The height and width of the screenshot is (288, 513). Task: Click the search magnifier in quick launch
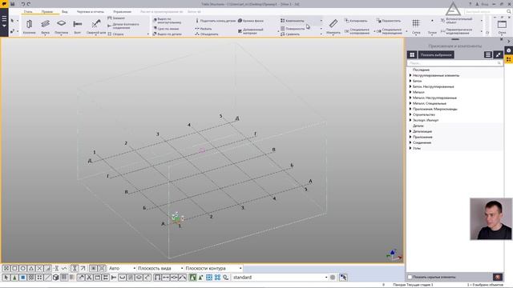pyautogui.click(x=509, y=11)
